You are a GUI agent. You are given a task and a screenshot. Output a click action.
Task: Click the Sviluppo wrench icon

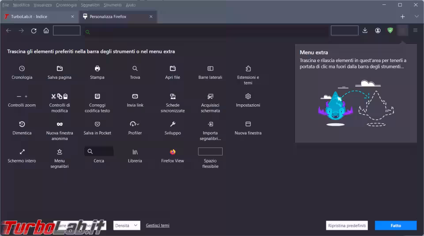click(173, 124)
